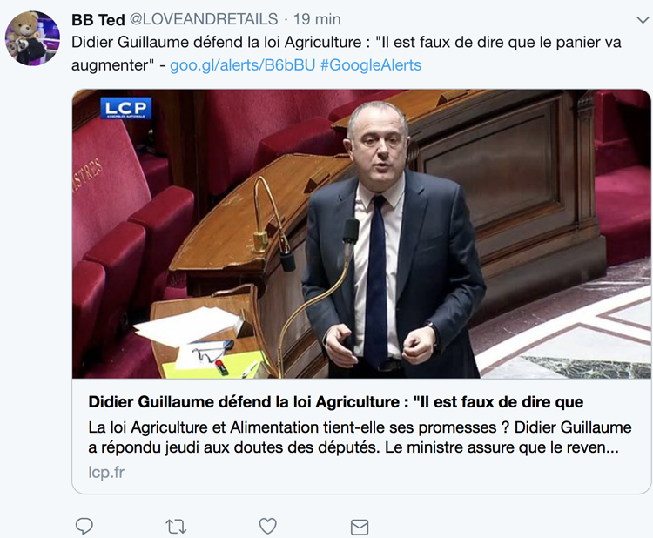Click the reply speech bubble icon
Viewport: 653px width, 538px height.
[84, 527]
